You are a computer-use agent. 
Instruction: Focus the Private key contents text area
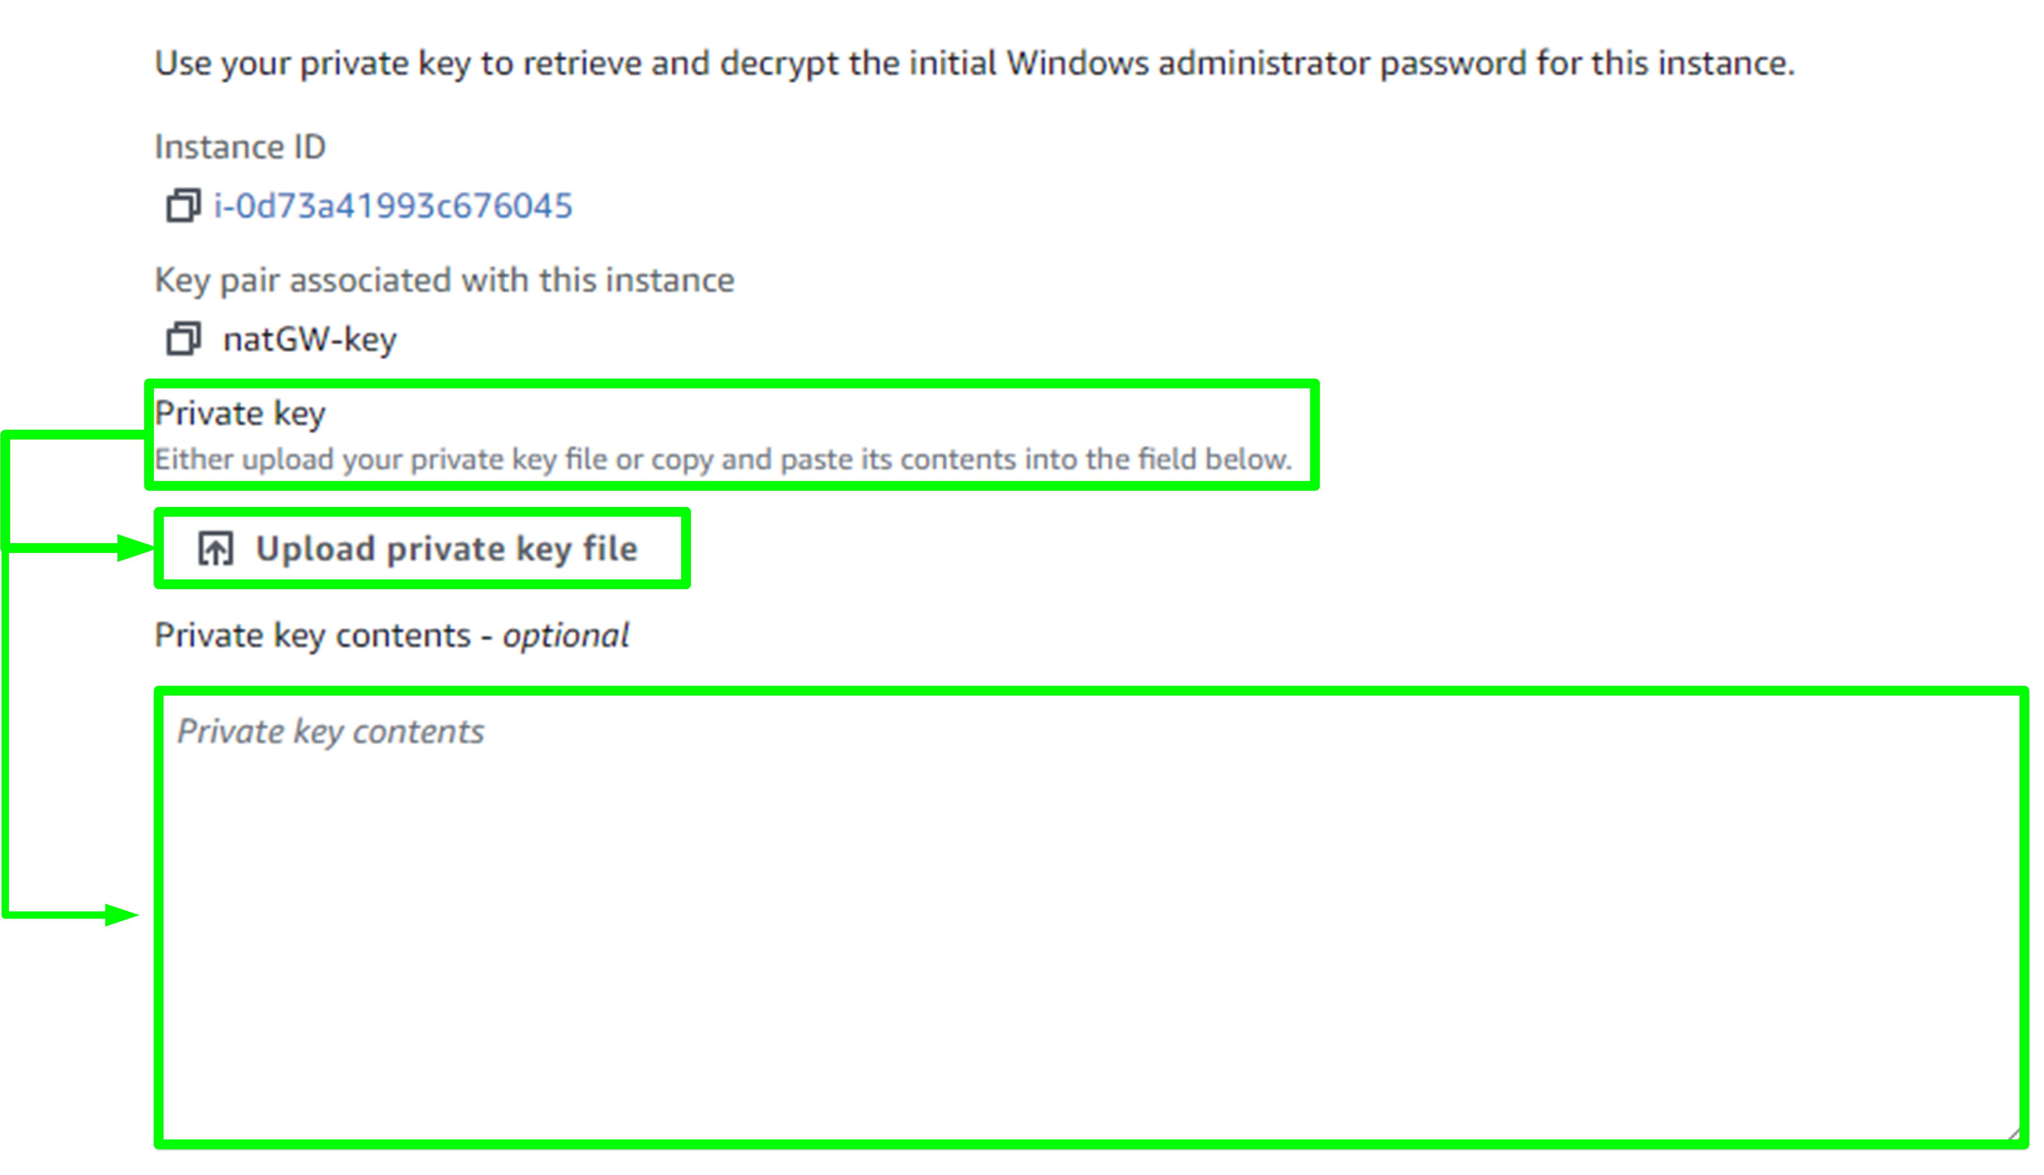(1091, 918)
